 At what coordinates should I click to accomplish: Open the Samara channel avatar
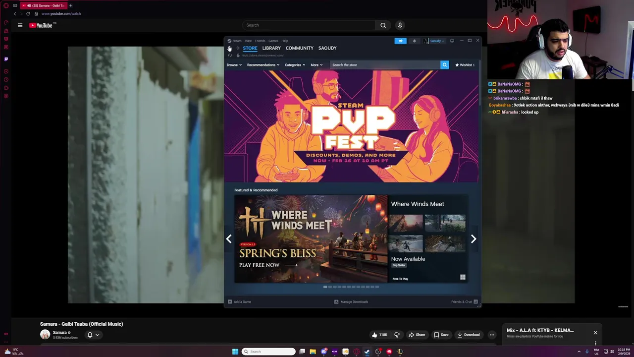click(x=45, y=335)
